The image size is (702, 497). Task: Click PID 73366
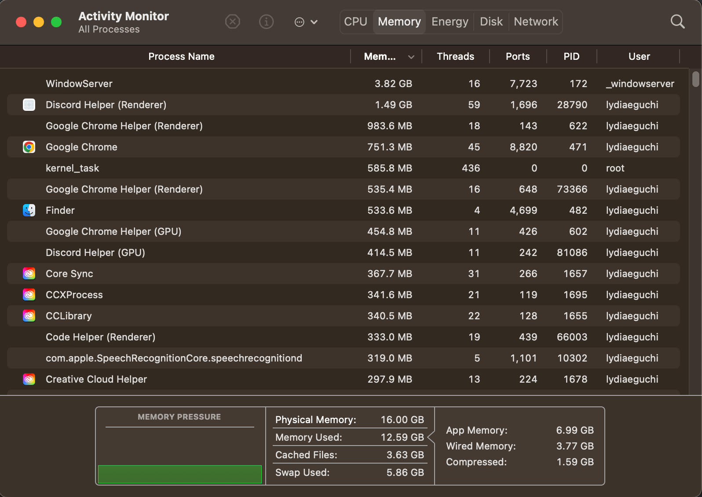(x=572, y=189)
